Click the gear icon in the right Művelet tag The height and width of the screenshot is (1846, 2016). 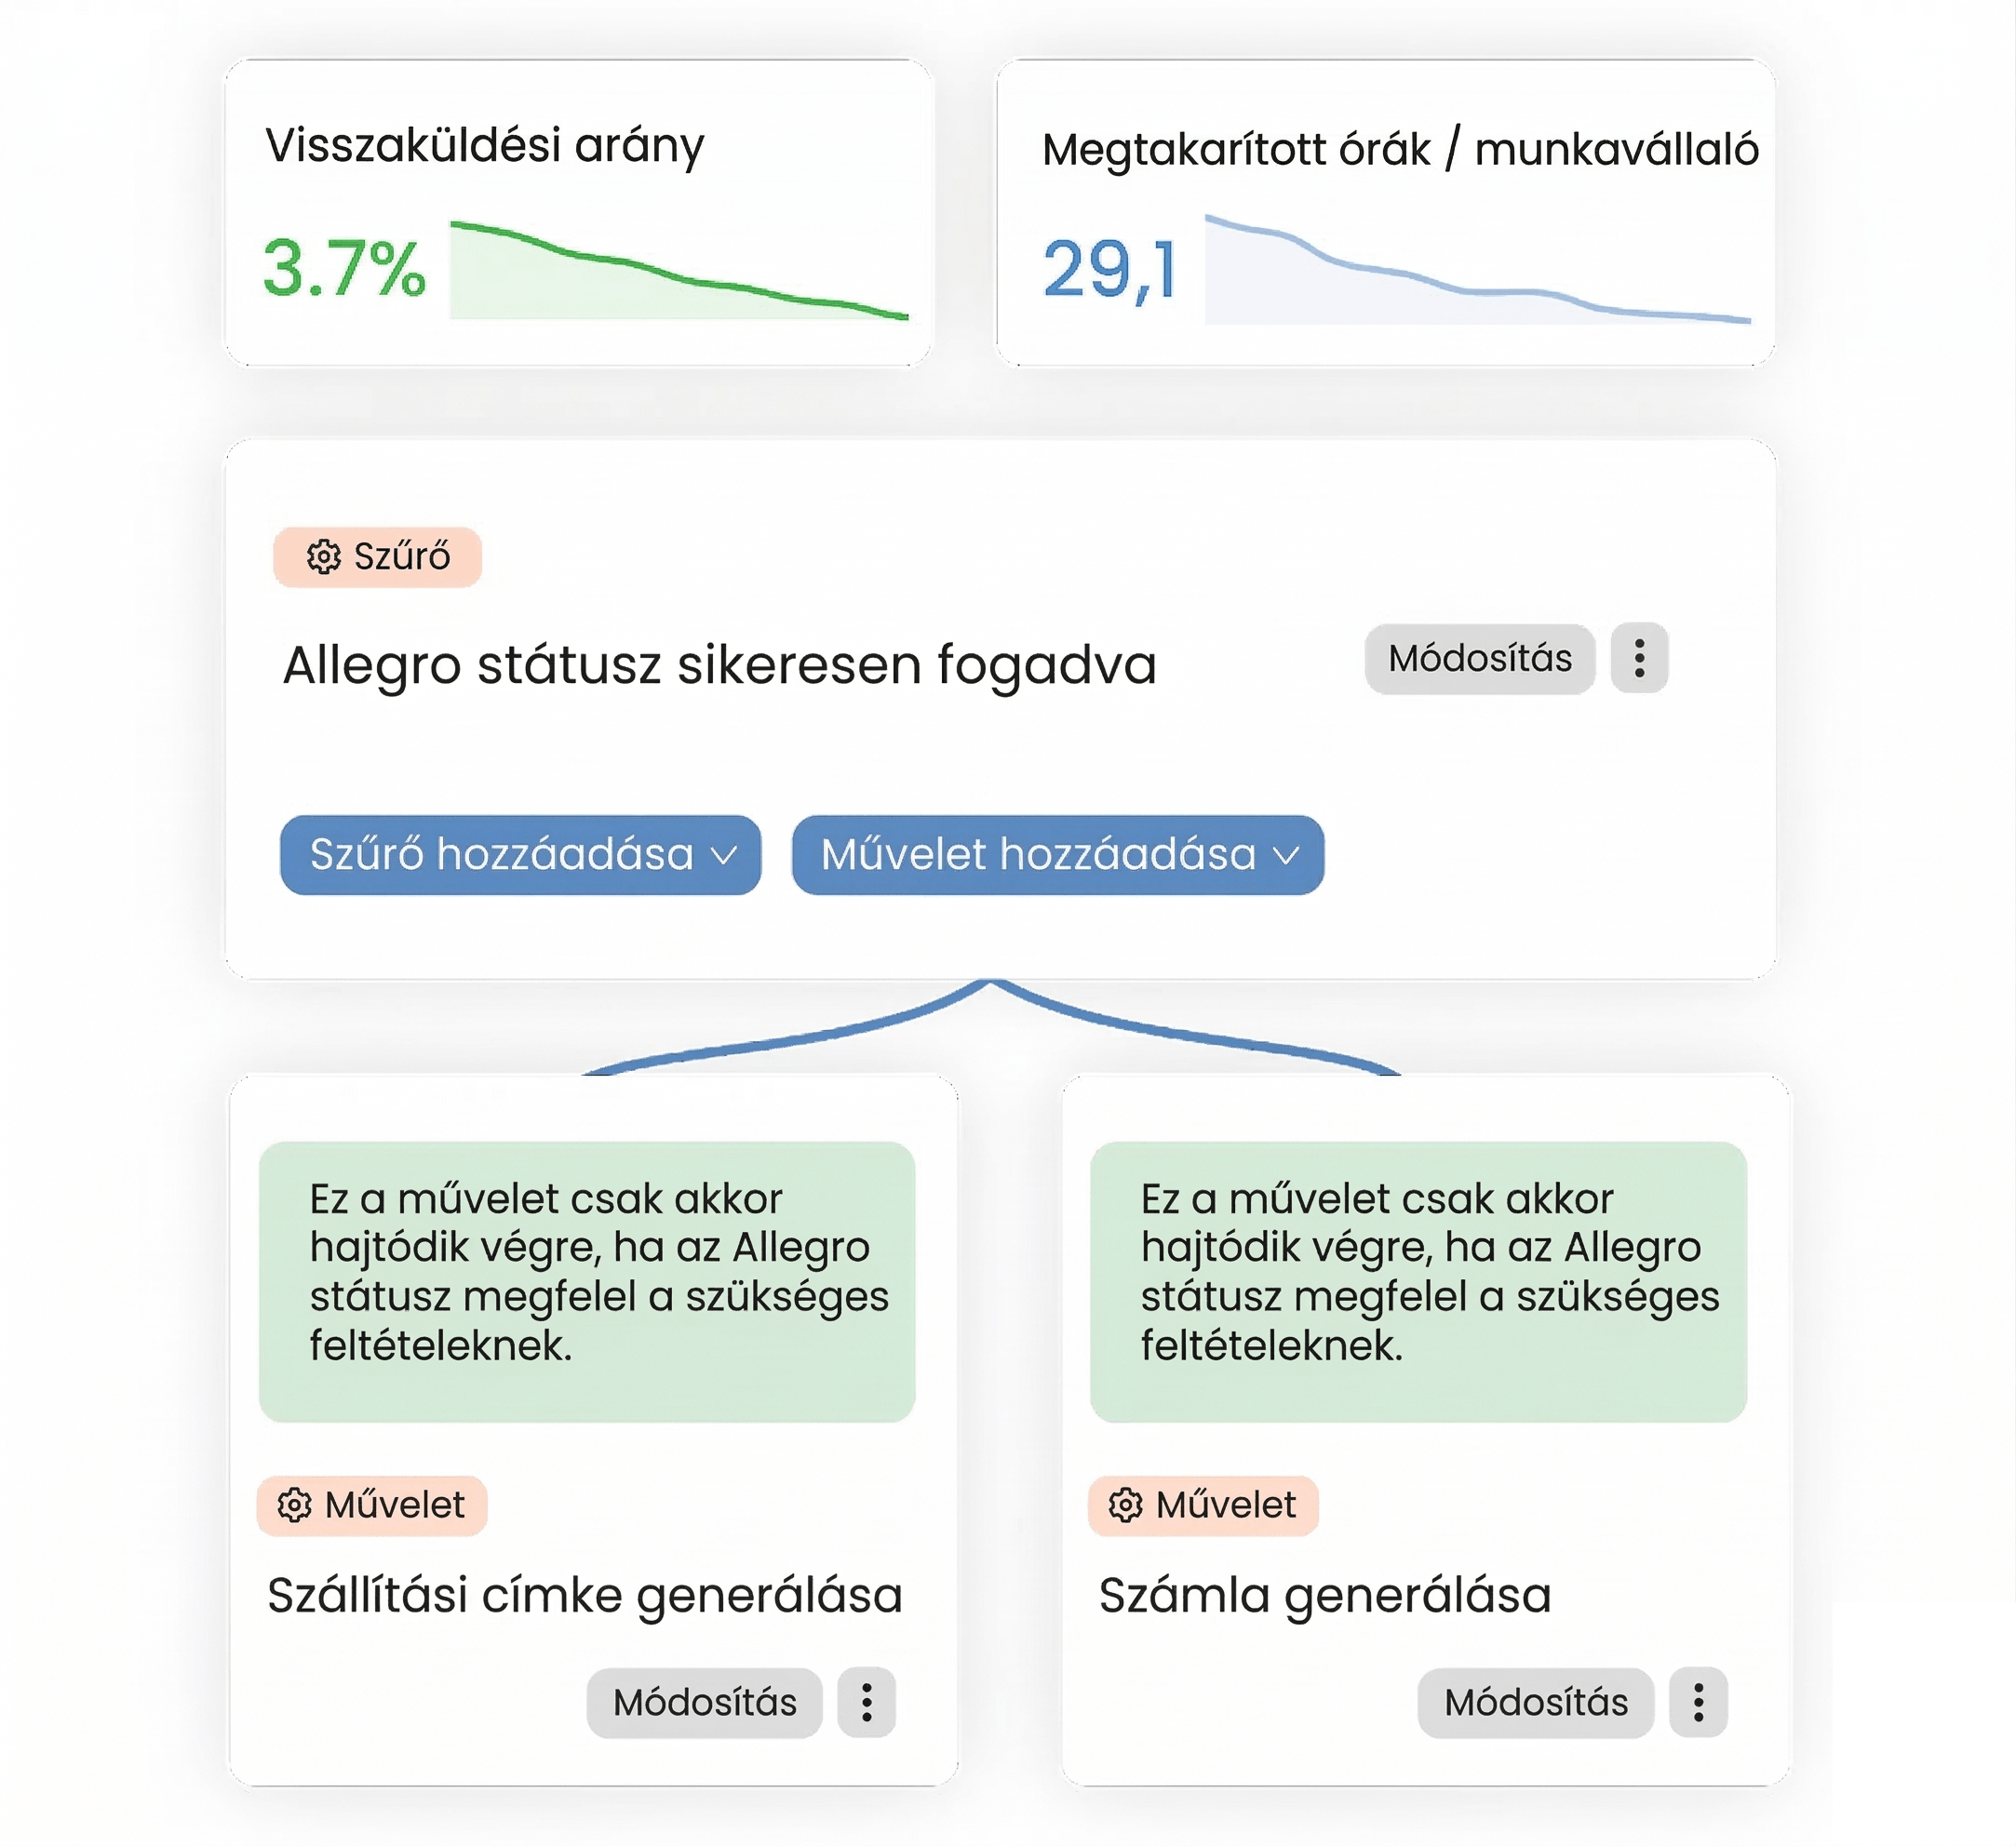tap(1125, 1505)
